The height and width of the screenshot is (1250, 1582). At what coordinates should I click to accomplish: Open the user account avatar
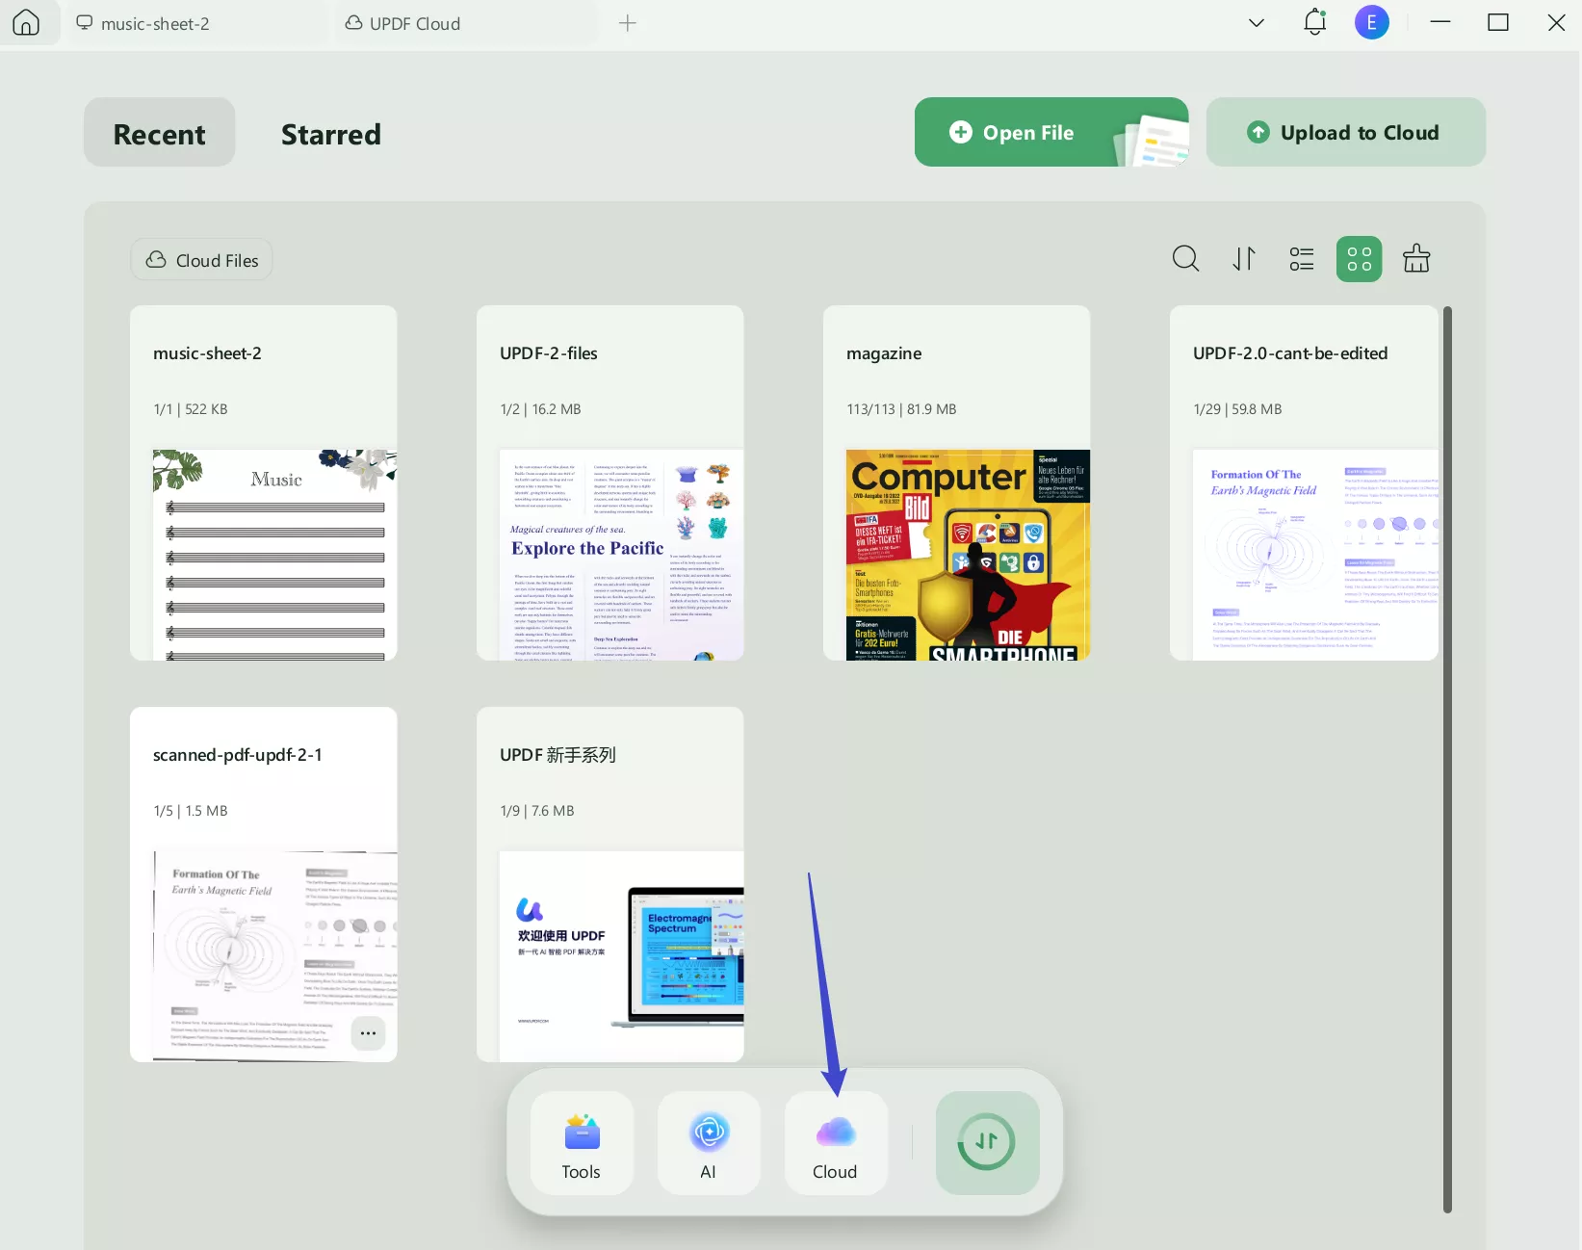tap(1371, 22)
